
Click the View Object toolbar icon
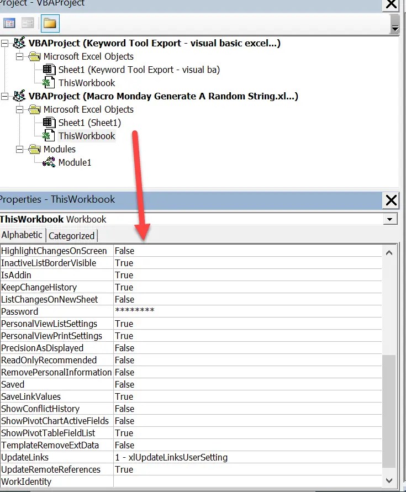coord(28,23)
